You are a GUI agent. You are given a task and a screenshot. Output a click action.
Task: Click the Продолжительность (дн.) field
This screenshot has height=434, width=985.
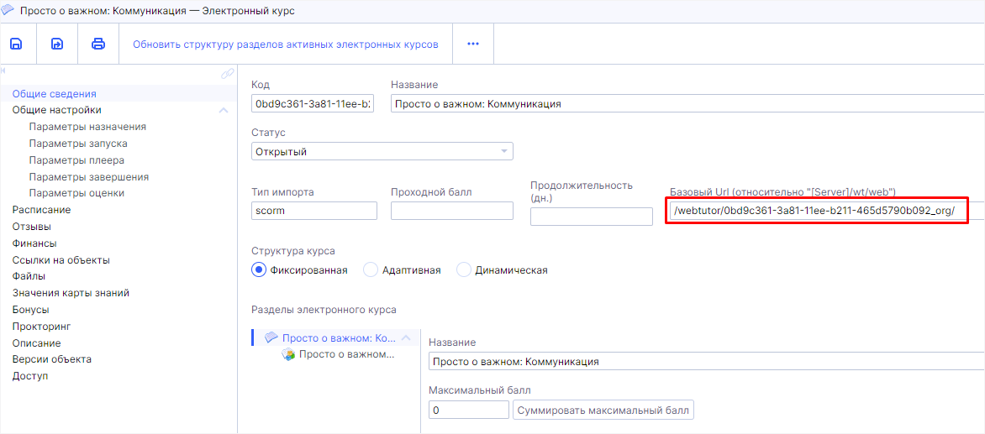[x=592, y=217]
